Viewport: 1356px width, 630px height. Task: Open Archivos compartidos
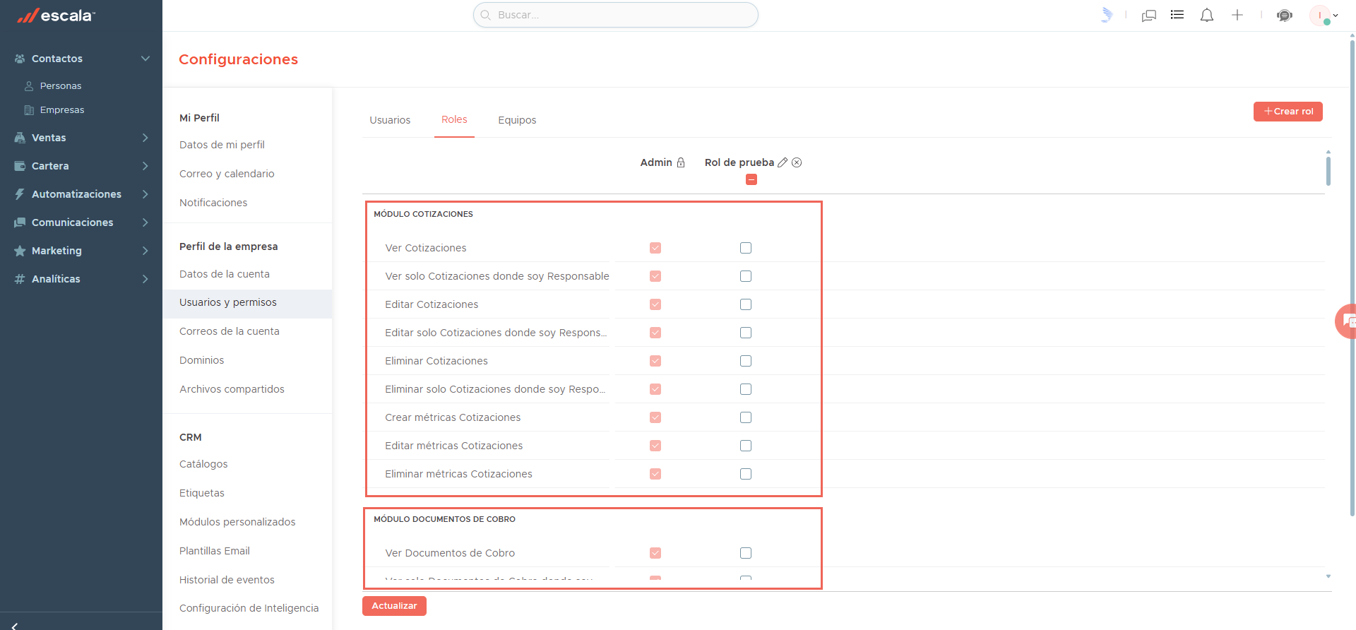click(232, 389)
